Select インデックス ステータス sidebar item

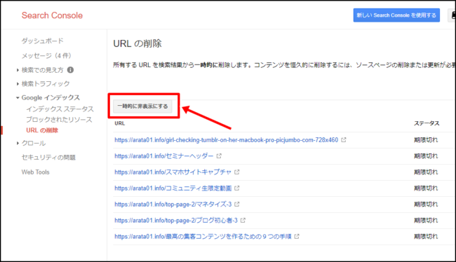pos(60,109)
